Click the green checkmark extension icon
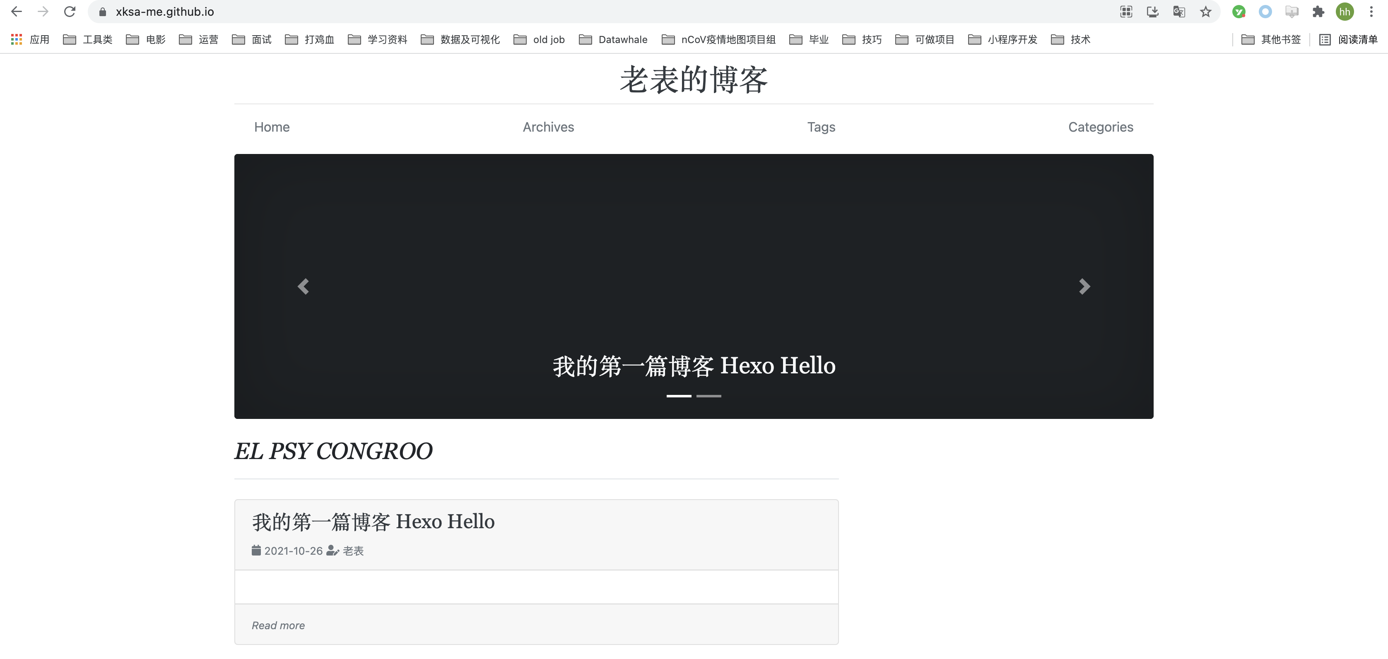The image size is (1388, 659). [1238, 12]
